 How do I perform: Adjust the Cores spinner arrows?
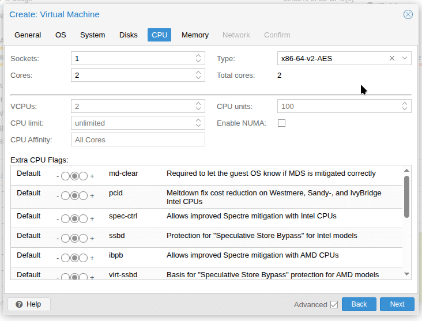[198, 75]
